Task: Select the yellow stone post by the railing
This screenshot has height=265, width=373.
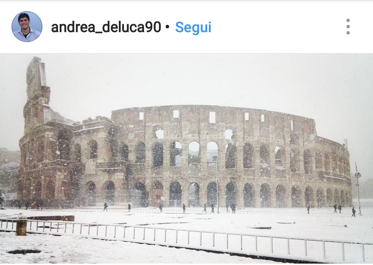Action: click(x=21, y=227)
